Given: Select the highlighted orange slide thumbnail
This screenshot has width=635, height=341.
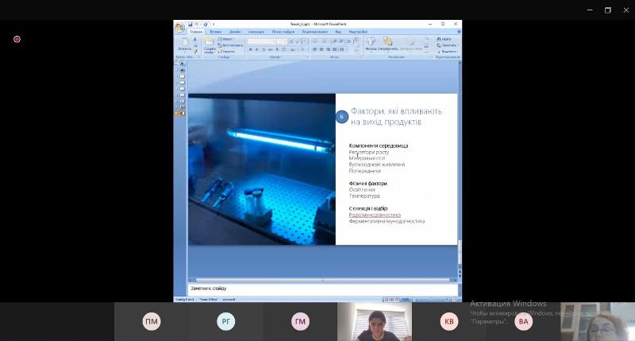Looking at the screenshot, I should [x=181, y=114].
